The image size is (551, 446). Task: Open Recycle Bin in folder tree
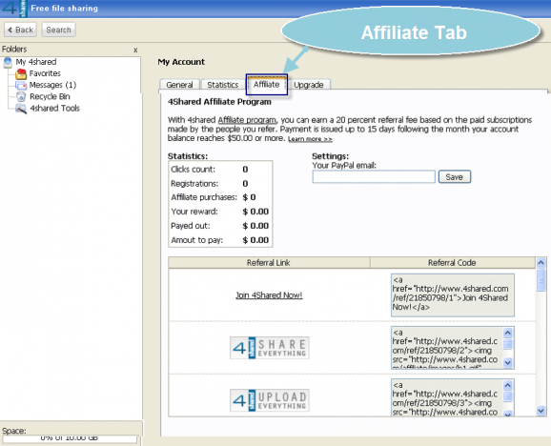click(x=50, y=97)
